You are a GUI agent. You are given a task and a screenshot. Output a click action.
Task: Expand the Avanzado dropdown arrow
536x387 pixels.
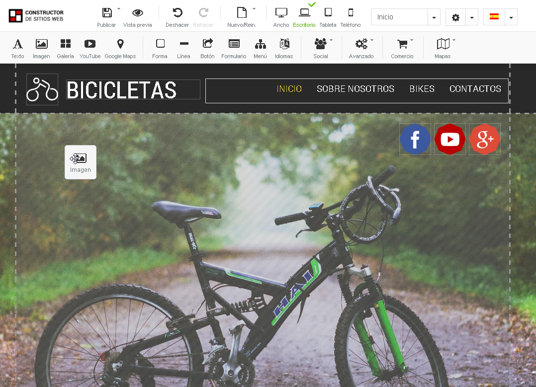pyautogui.click(x=372, y=40)
